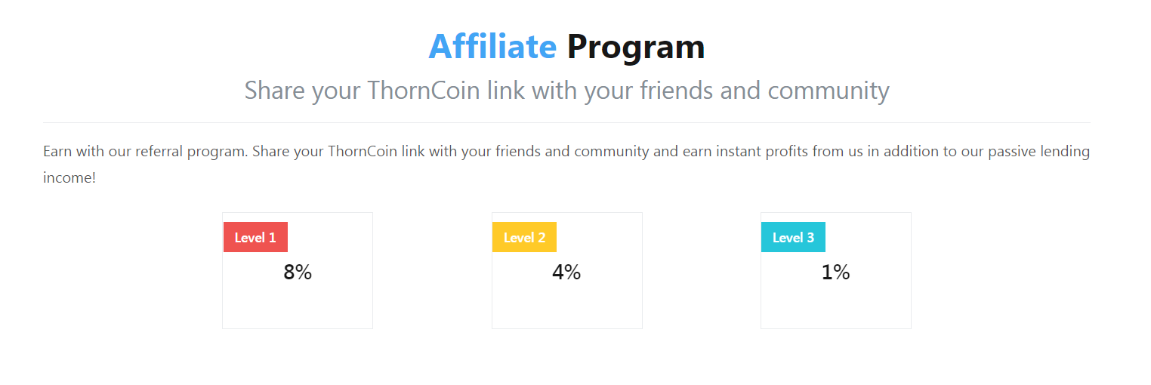This screenshot has width=1151, height=385.
Task: Click the yellow Level 2 badge
Action: [524, 237]
